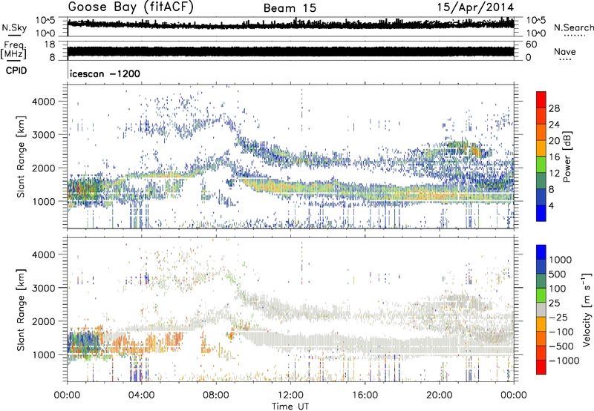Click the 'Velocity [m s-1]' axis label
594x411 pixels.
tap(587, 309)
